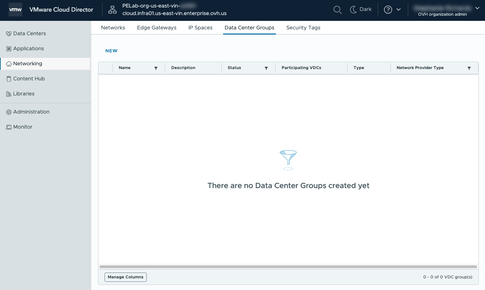Click the organization hierarchy icon in header
The width and height of the screenshot is (485, 290).
[x=112, y=10]
